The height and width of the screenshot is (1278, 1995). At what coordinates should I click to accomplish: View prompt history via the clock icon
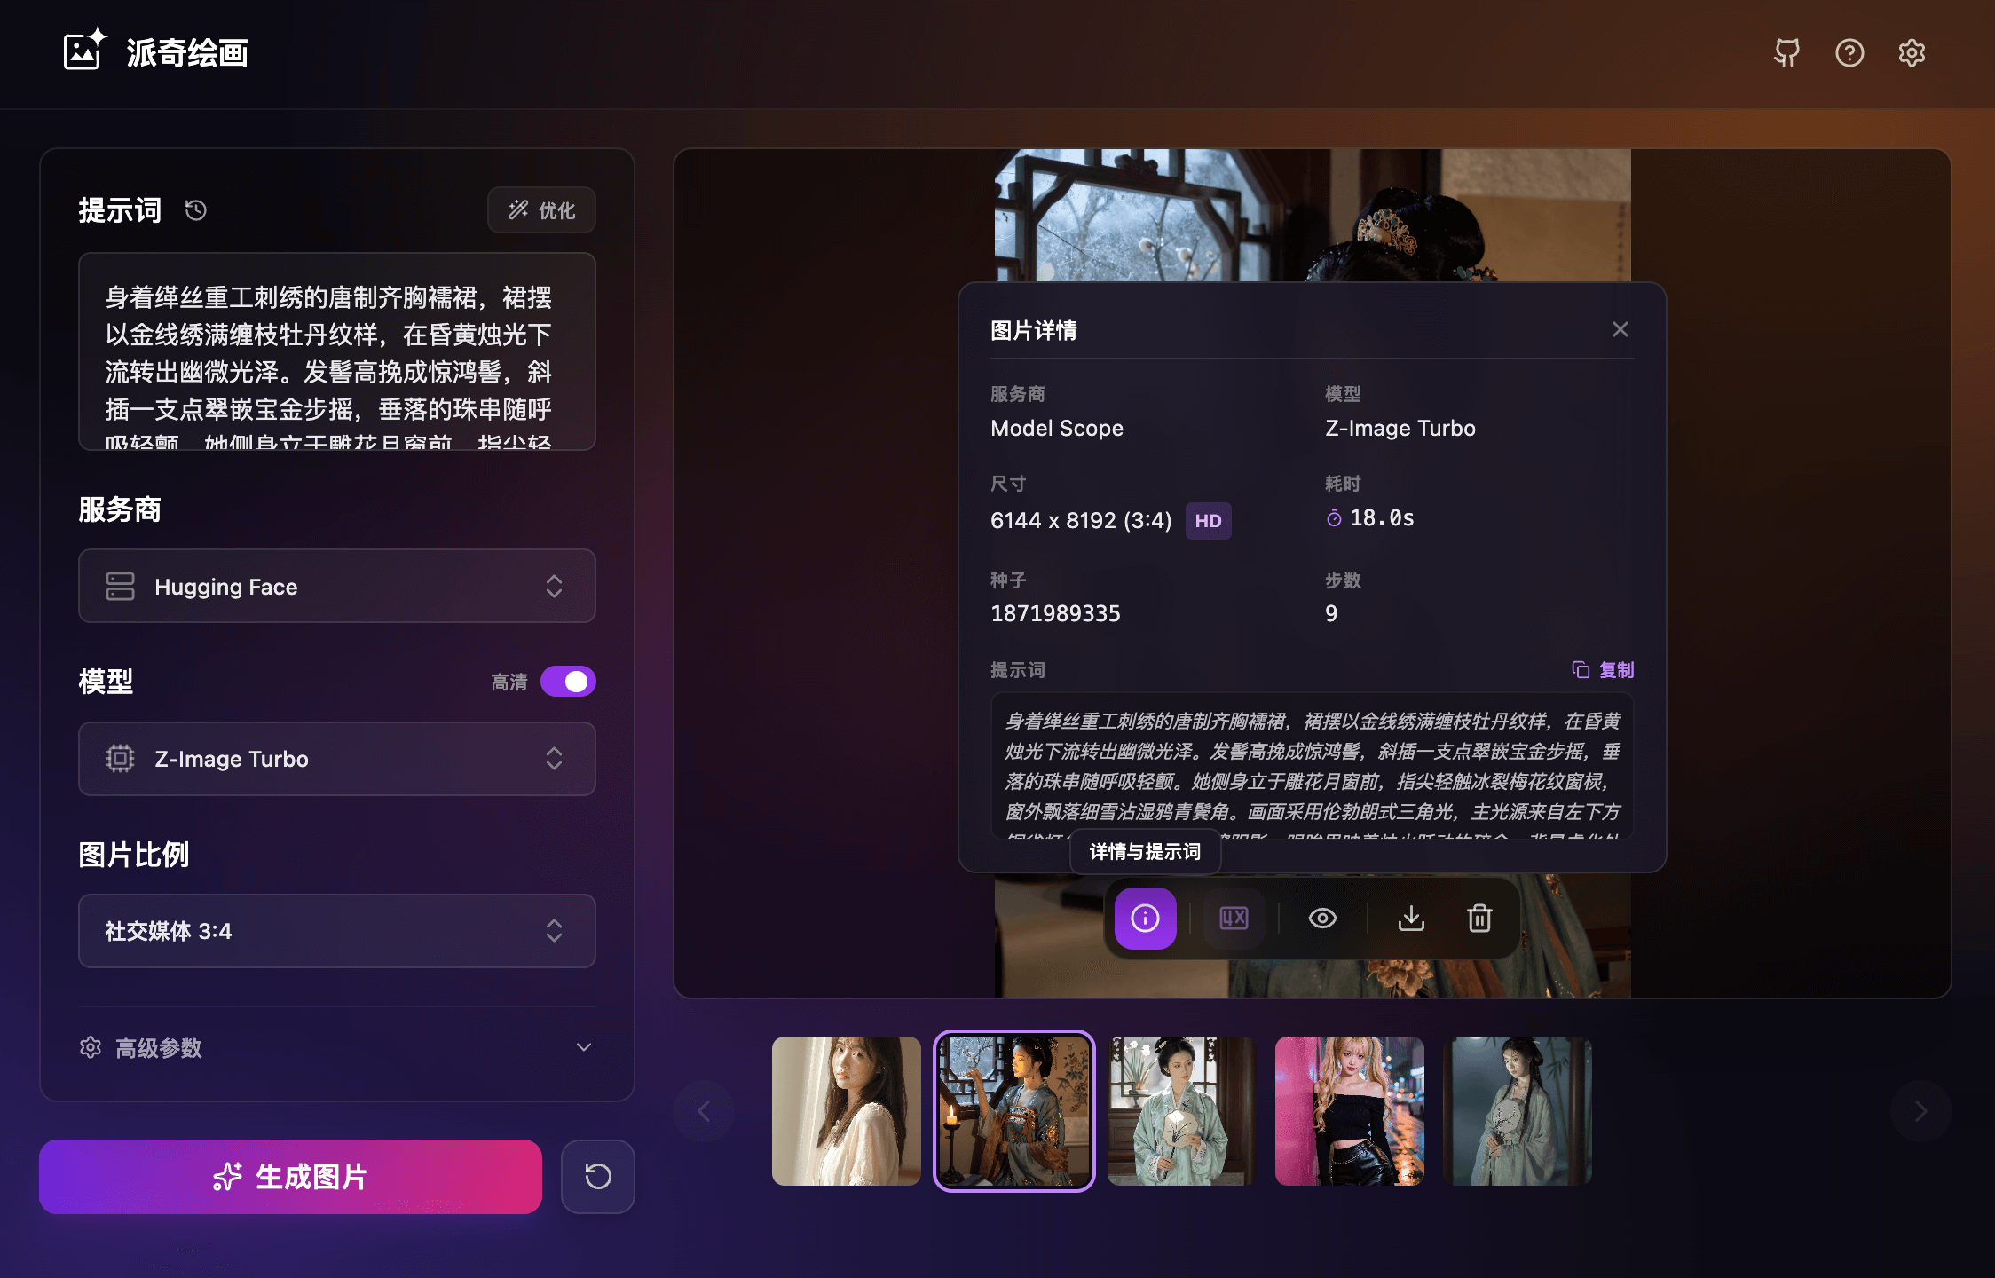click(195, 210)
